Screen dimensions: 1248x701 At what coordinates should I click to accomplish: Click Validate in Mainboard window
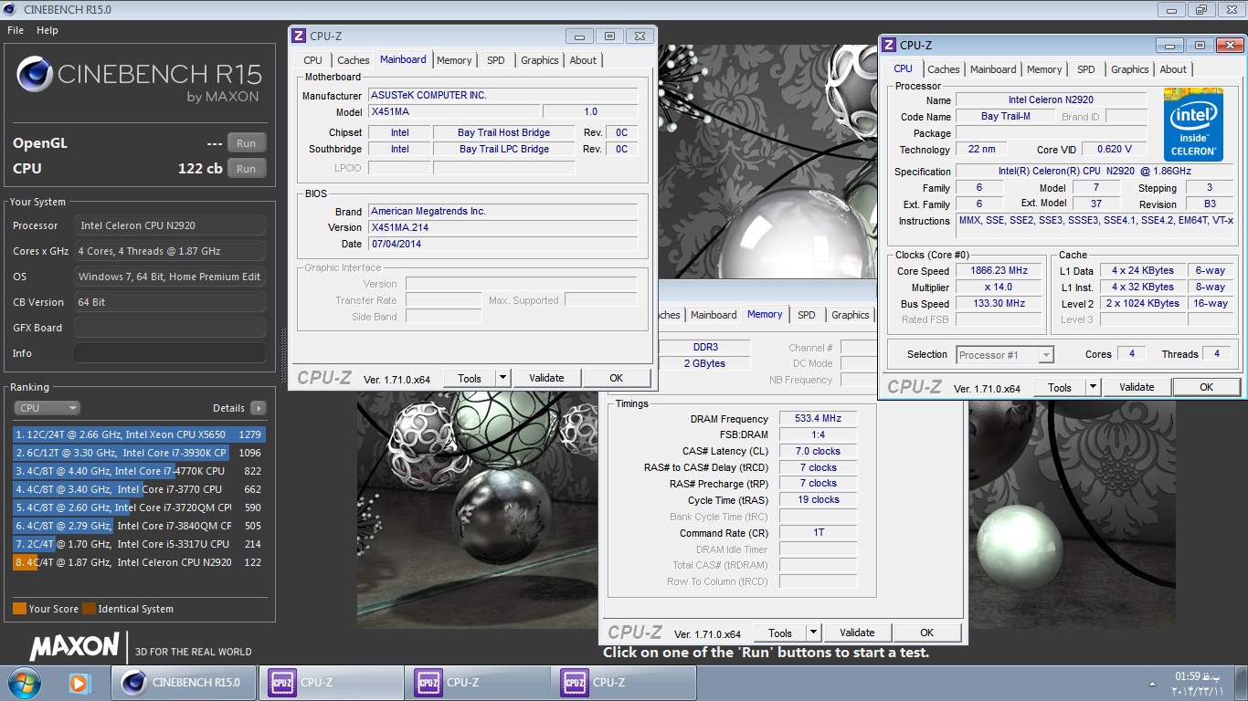click(x=546, y=378)
